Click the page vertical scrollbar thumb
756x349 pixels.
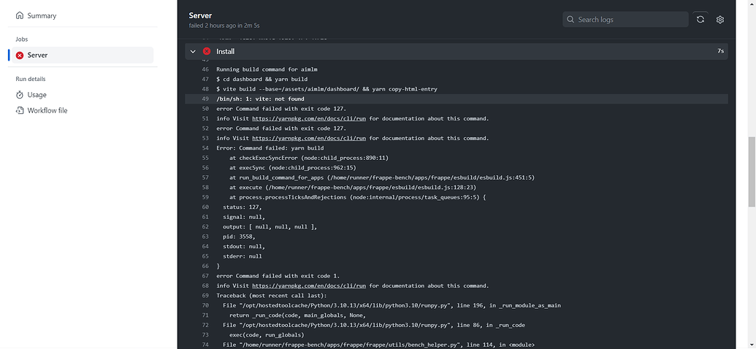pos(752,172)
